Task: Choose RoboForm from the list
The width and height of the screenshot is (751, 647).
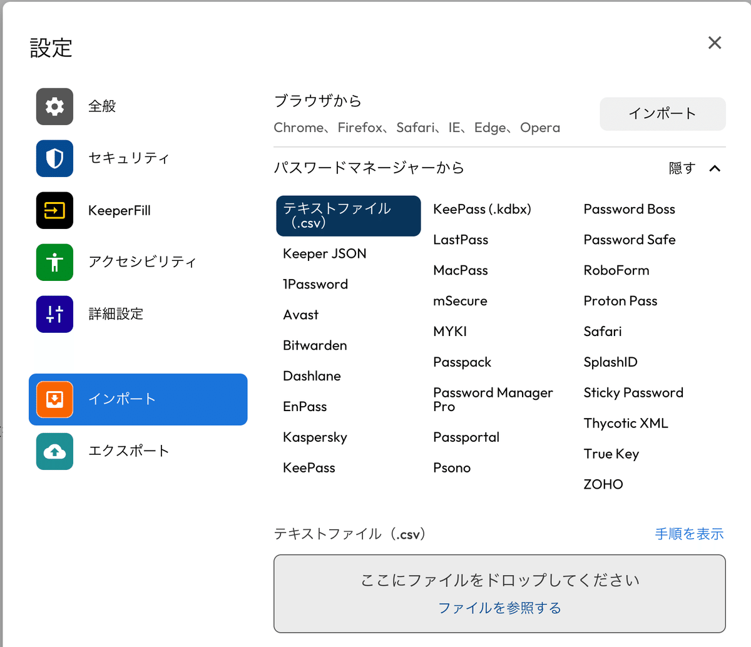Action: (x=616, y=270)
